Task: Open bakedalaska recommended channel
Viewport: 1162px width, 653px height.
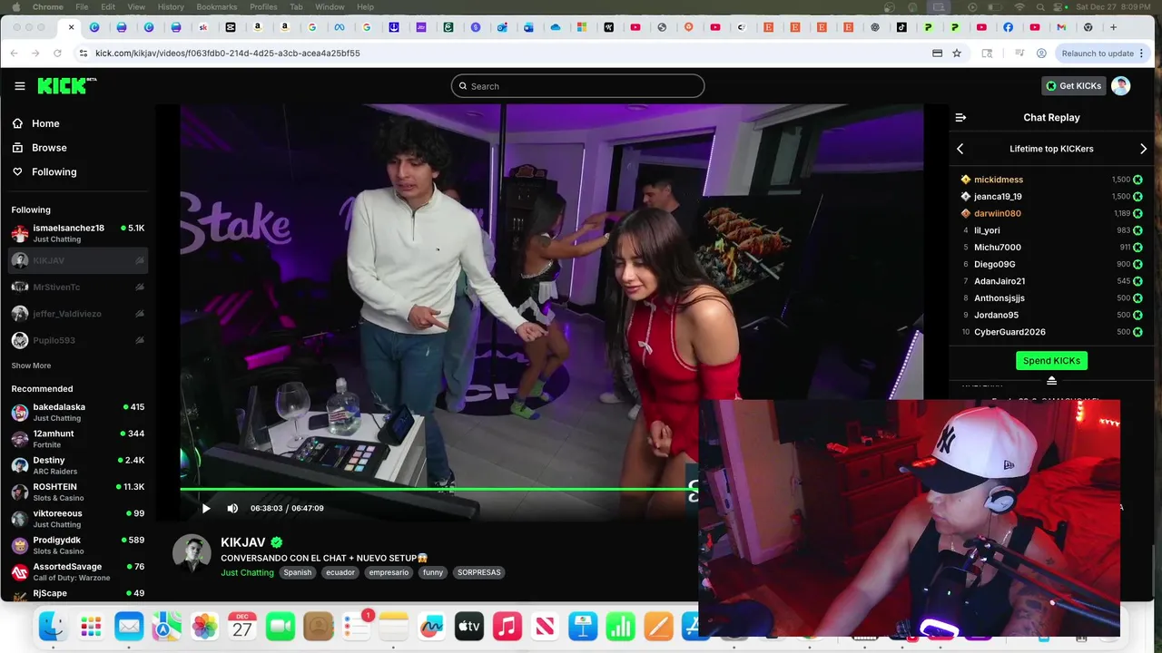Action: pyautogui.click(x=78, y=413)
